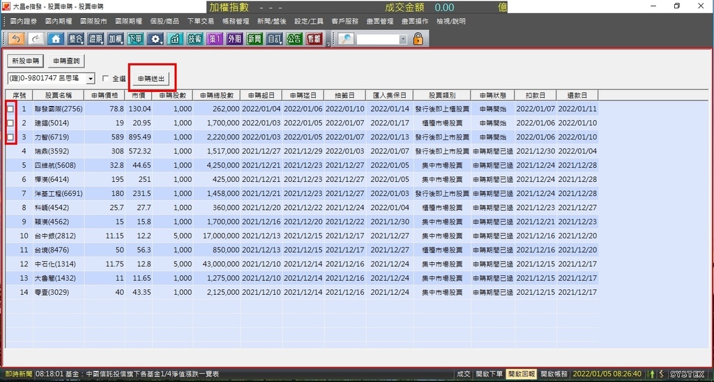
Task: Click the 抽籤日 column header
Action: [344, 95]
